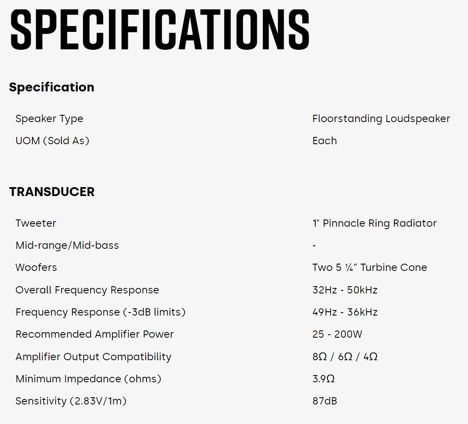
Task: Click the Specification section title
Action: 52,87
